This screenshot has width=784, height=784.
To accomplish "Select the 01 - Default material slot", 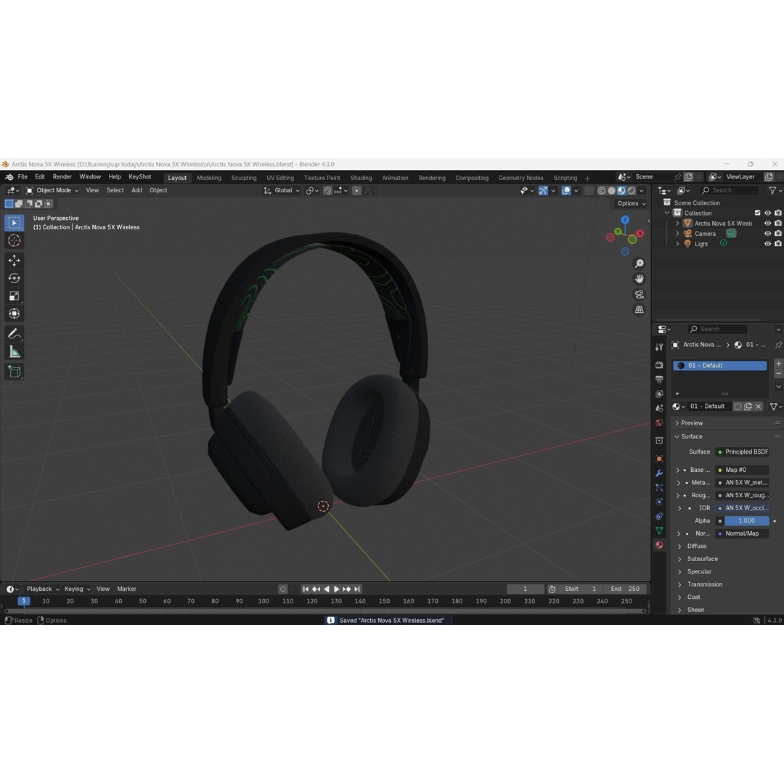I will (x=719, y=365).
